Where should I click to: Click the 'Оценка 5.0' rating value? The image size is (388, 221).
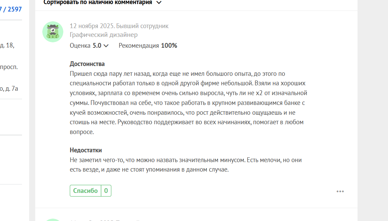(85, 46)
